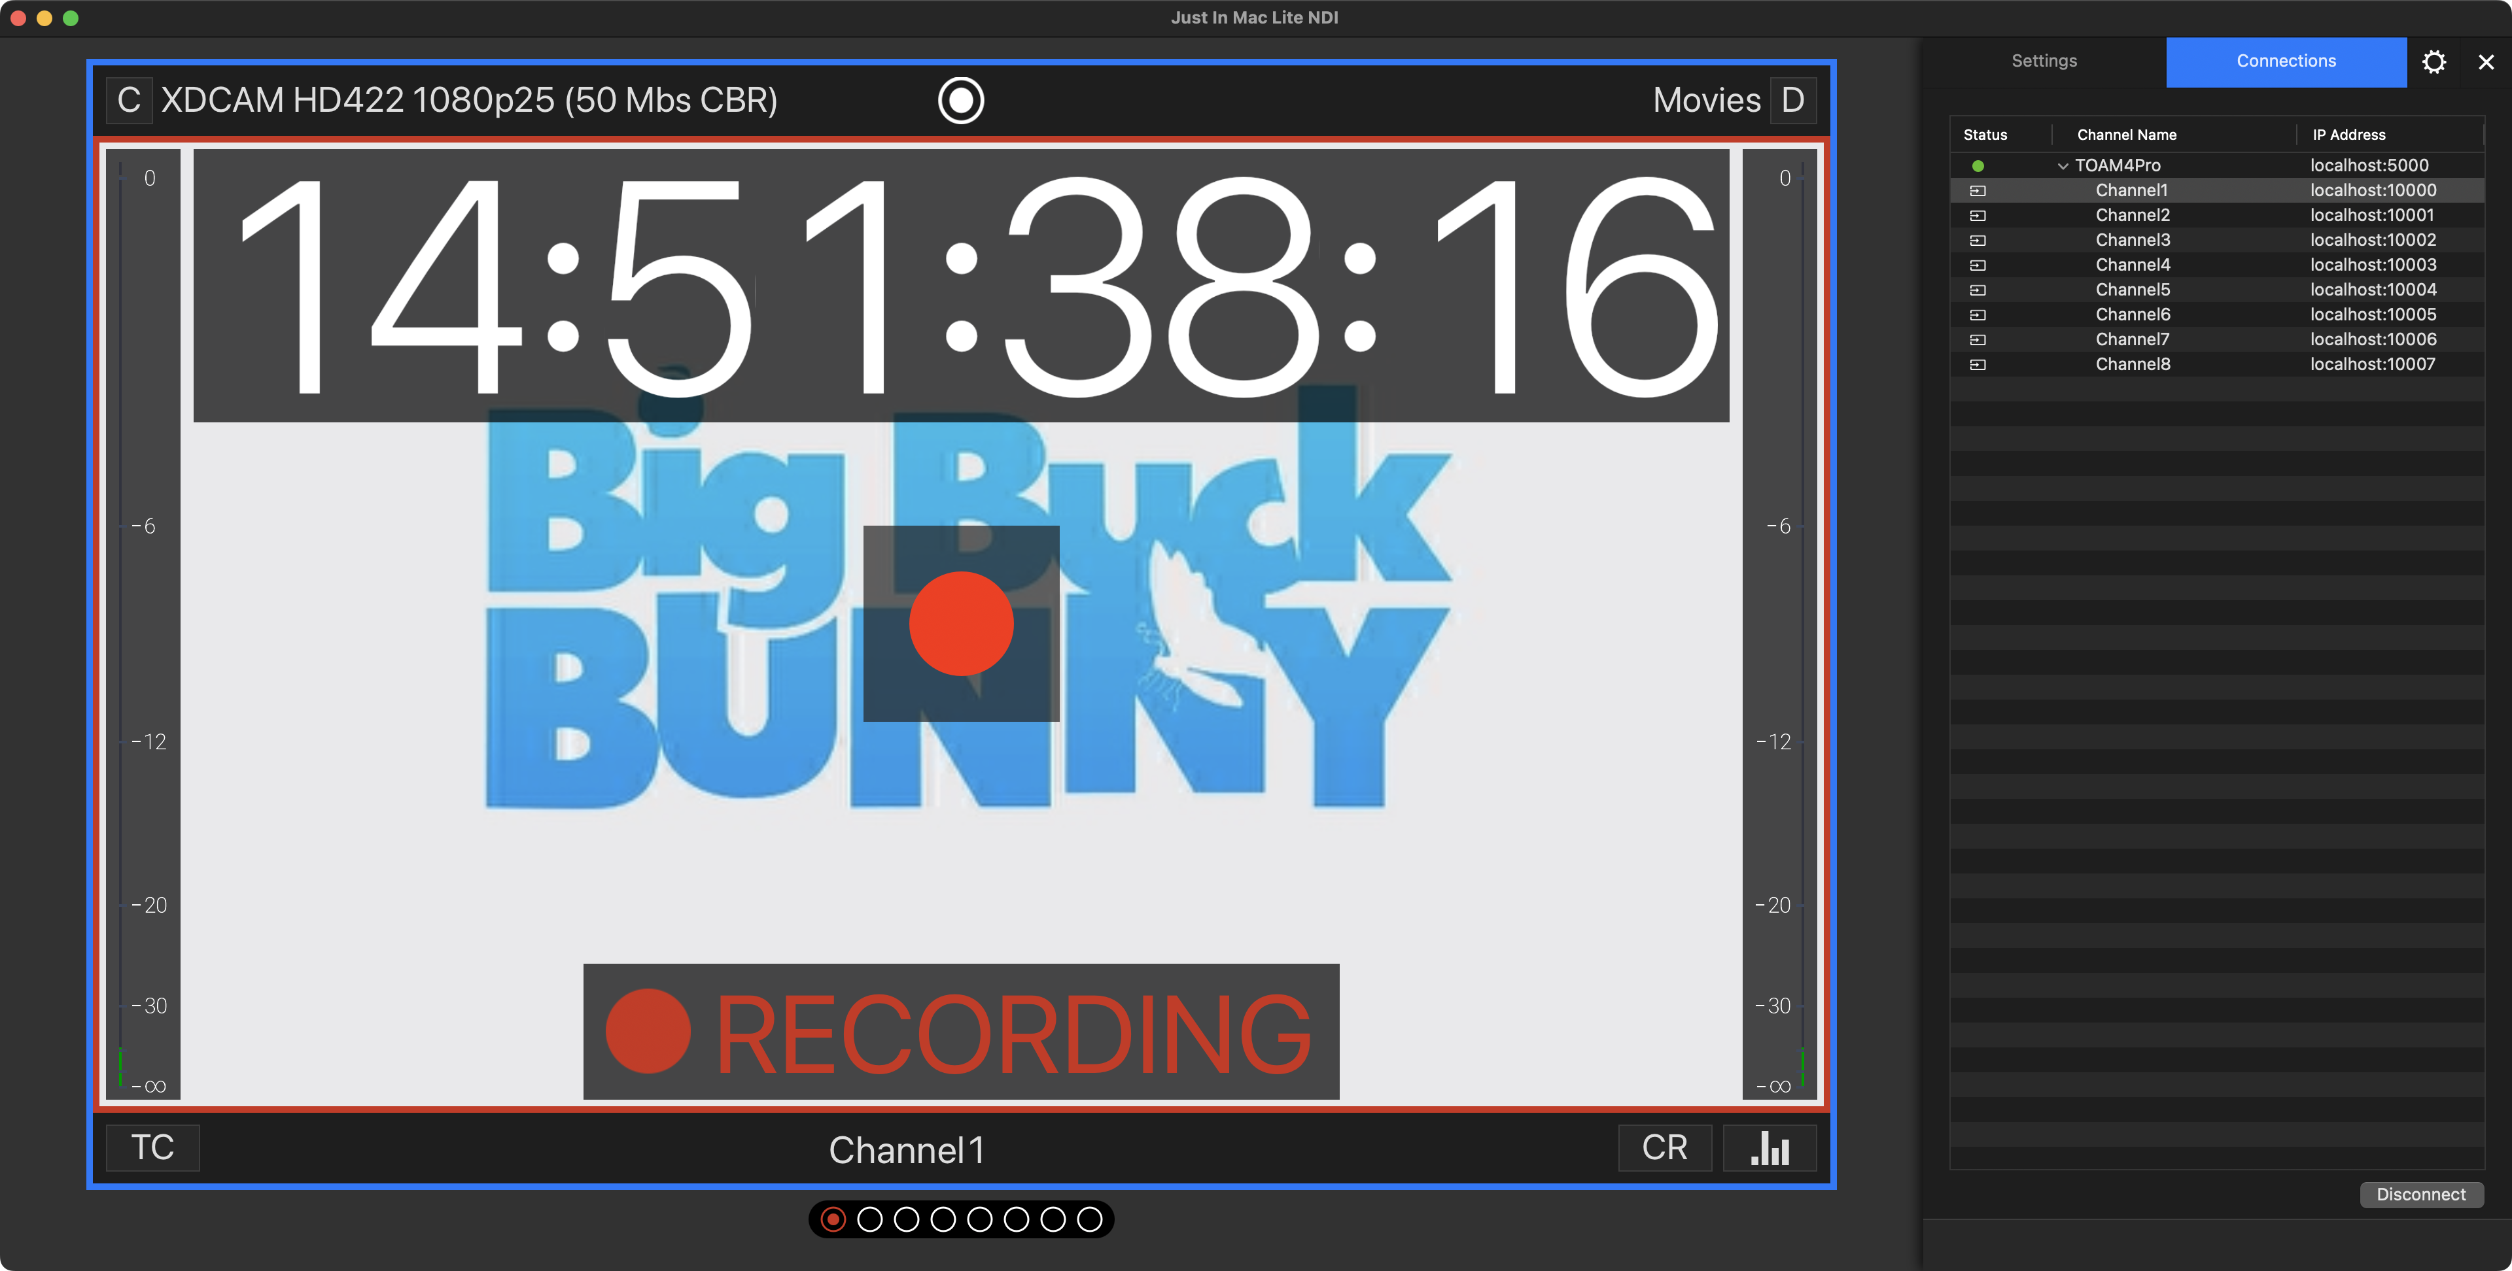Close the side panel with the X

(2486, 62)
